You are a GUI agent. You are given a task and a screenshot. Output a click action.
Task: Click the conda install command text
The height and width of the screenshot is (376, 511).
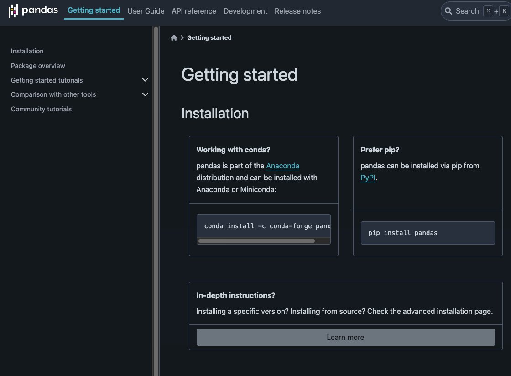[267, 226]
